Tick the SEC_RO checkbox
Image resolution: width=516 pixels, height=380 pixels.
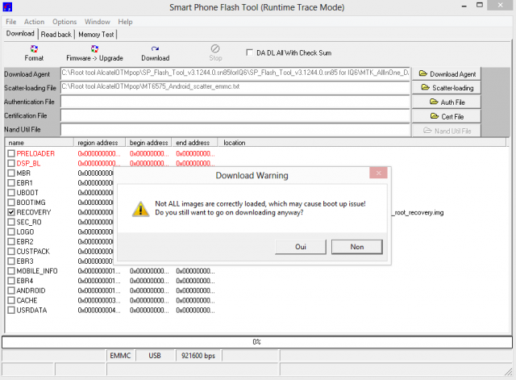pos(11,222)
